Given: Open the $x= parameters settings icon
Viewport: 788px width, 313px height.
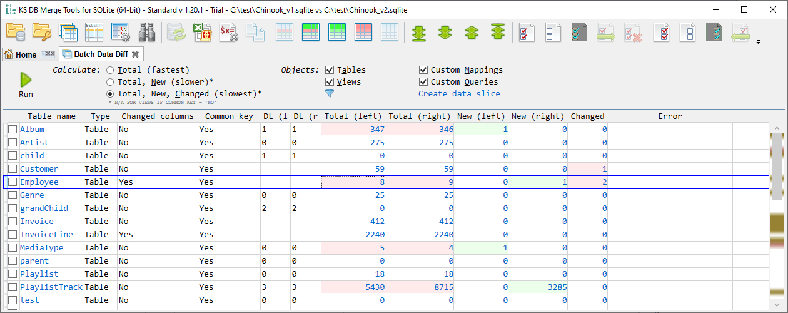Looking at the screenshot, I should coord(228,32).
